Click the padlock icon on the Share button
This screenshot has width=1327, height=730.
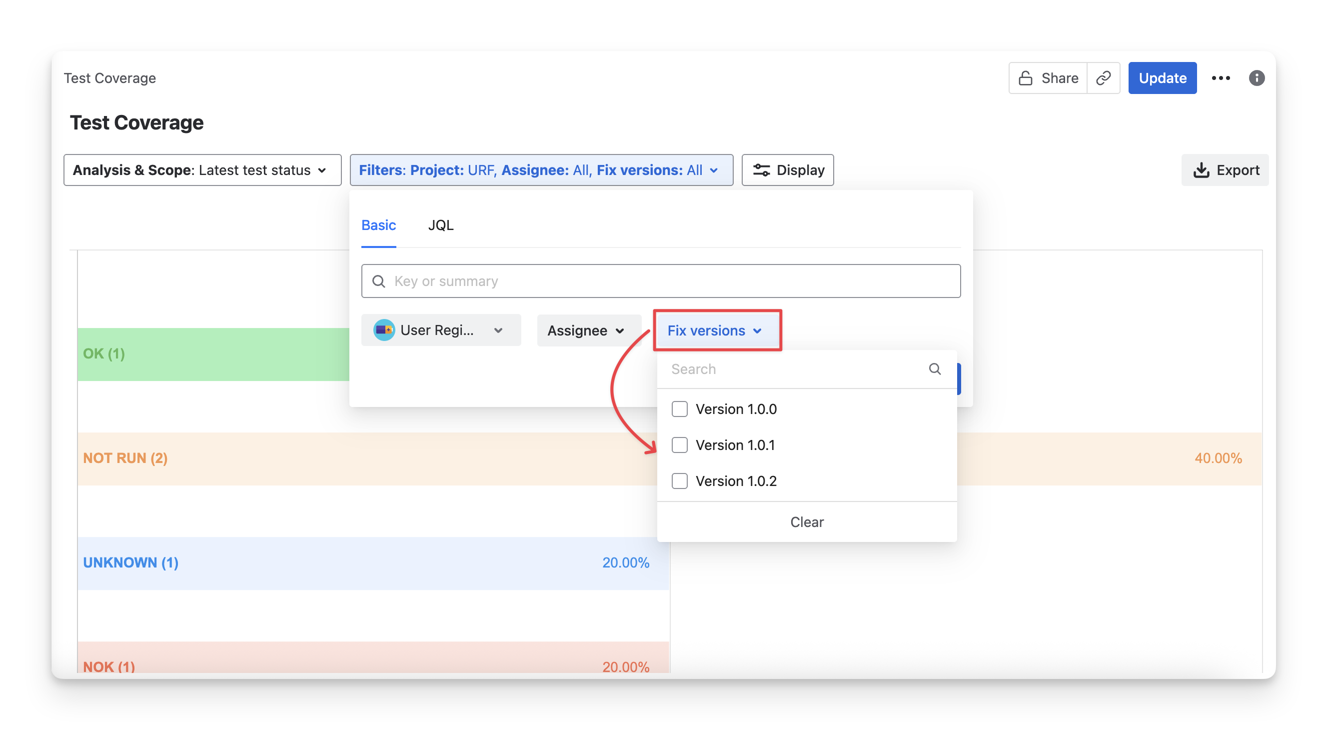[x=1025, y=78]
